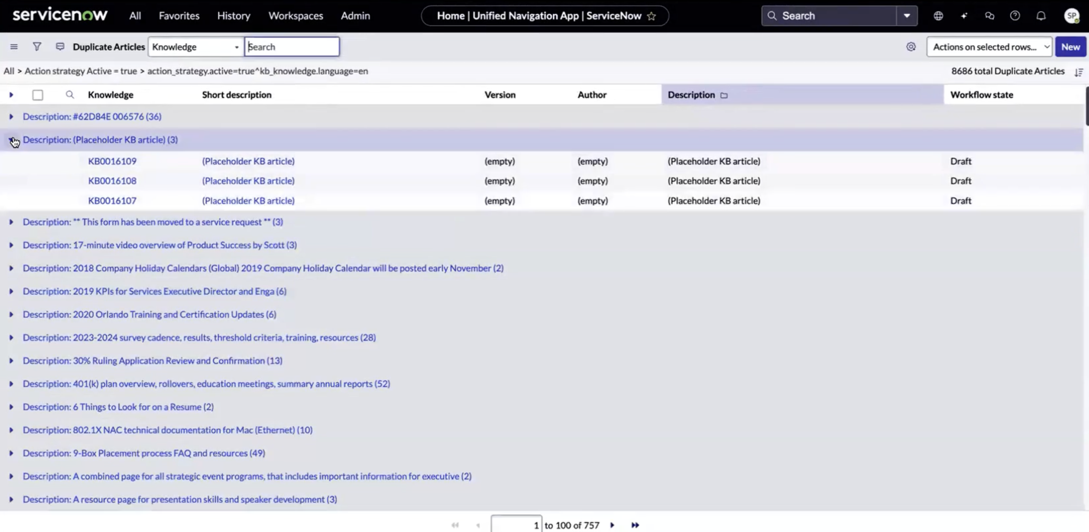This screenshot has height=532, width=1089.
Task: Open the History menu
Action: 234,16
